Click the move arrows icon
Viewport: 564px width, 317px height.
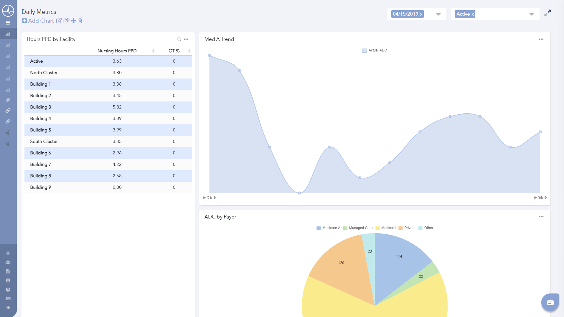[x=73, y=21]
